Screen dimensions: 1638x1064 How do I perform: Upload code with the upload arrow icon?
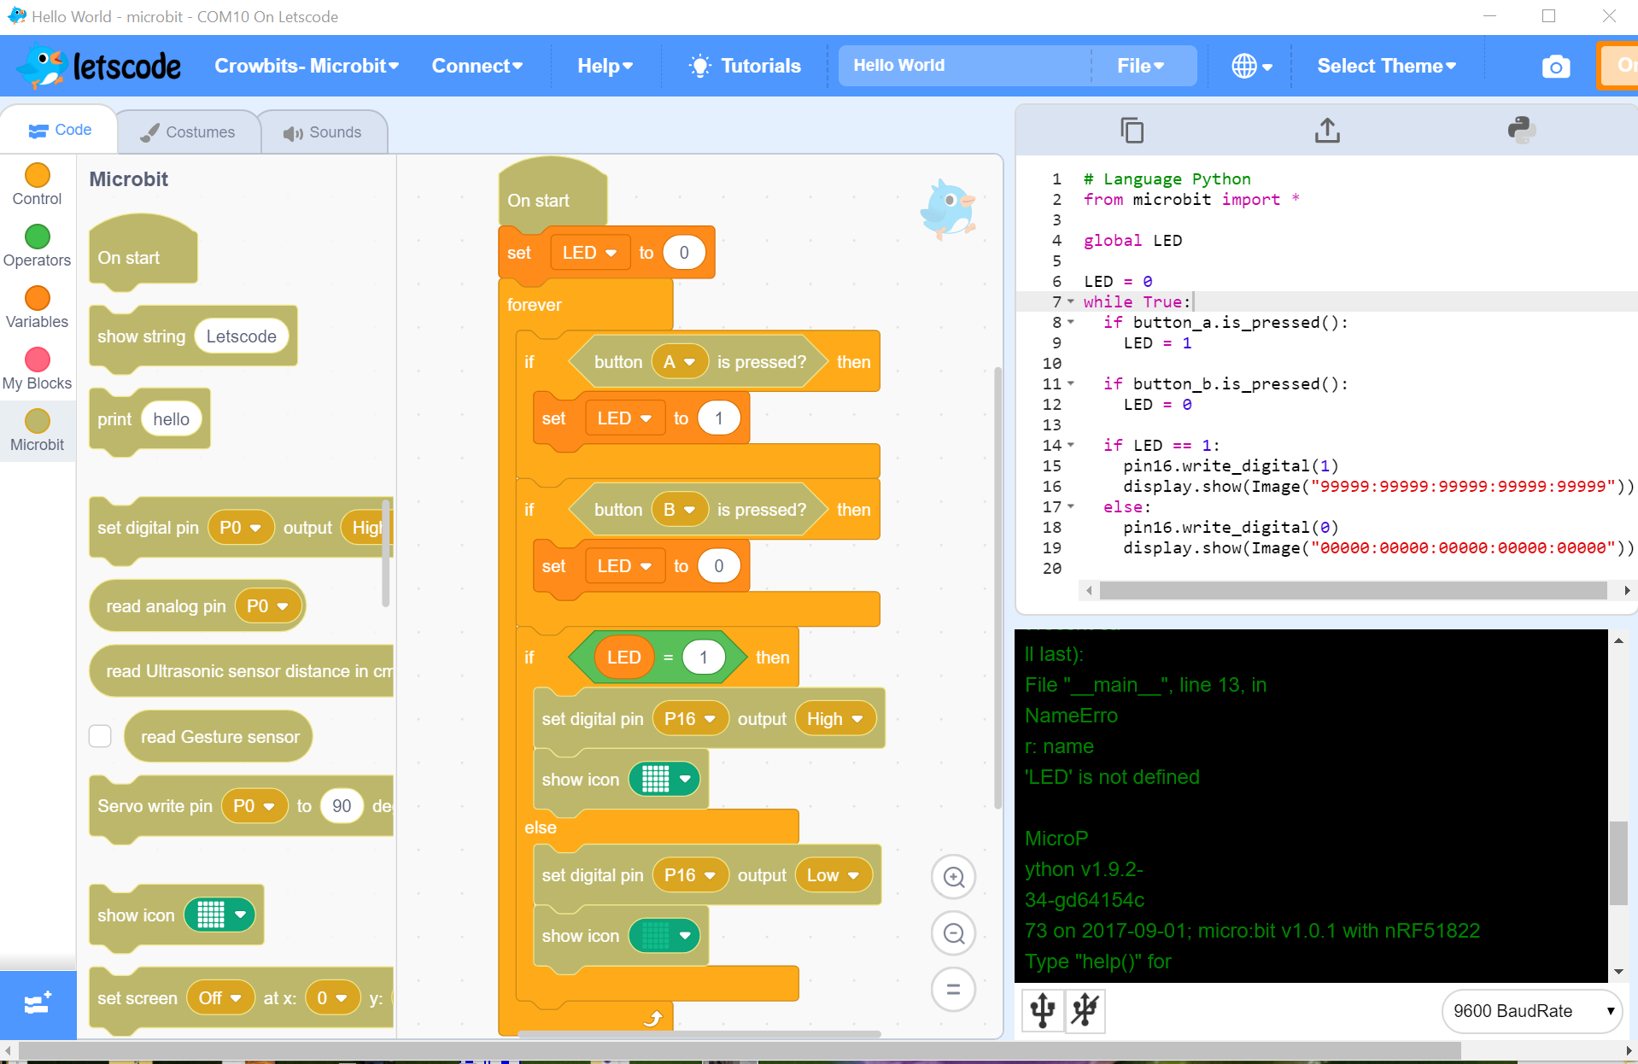coord(1327,130)
